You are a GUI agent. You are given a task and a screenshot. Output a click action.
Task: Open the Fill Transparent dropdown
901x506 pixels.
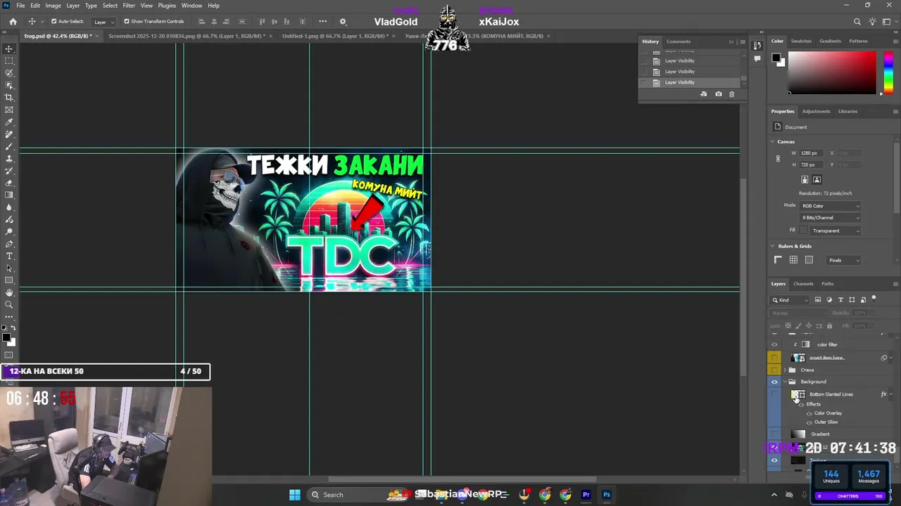click(836, 231)
